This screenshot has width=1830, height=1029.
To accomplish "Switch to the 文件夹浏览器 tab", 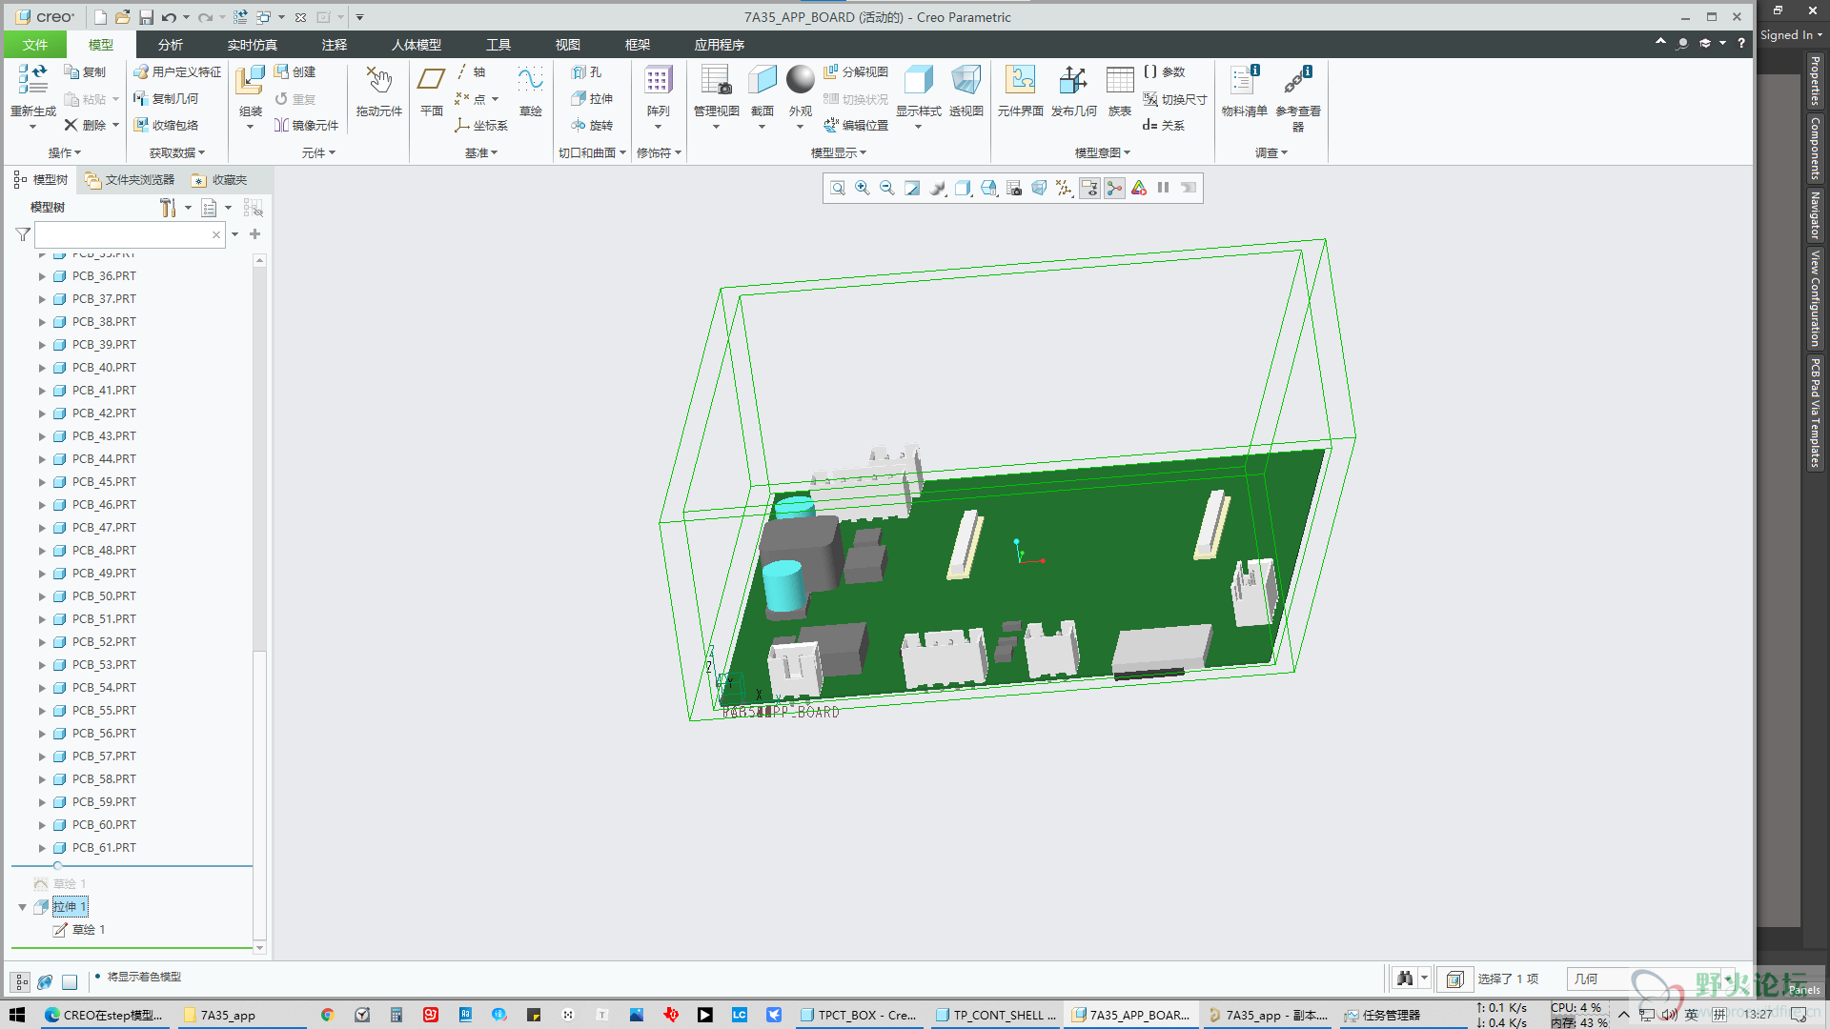I will (x=130, y=179).
